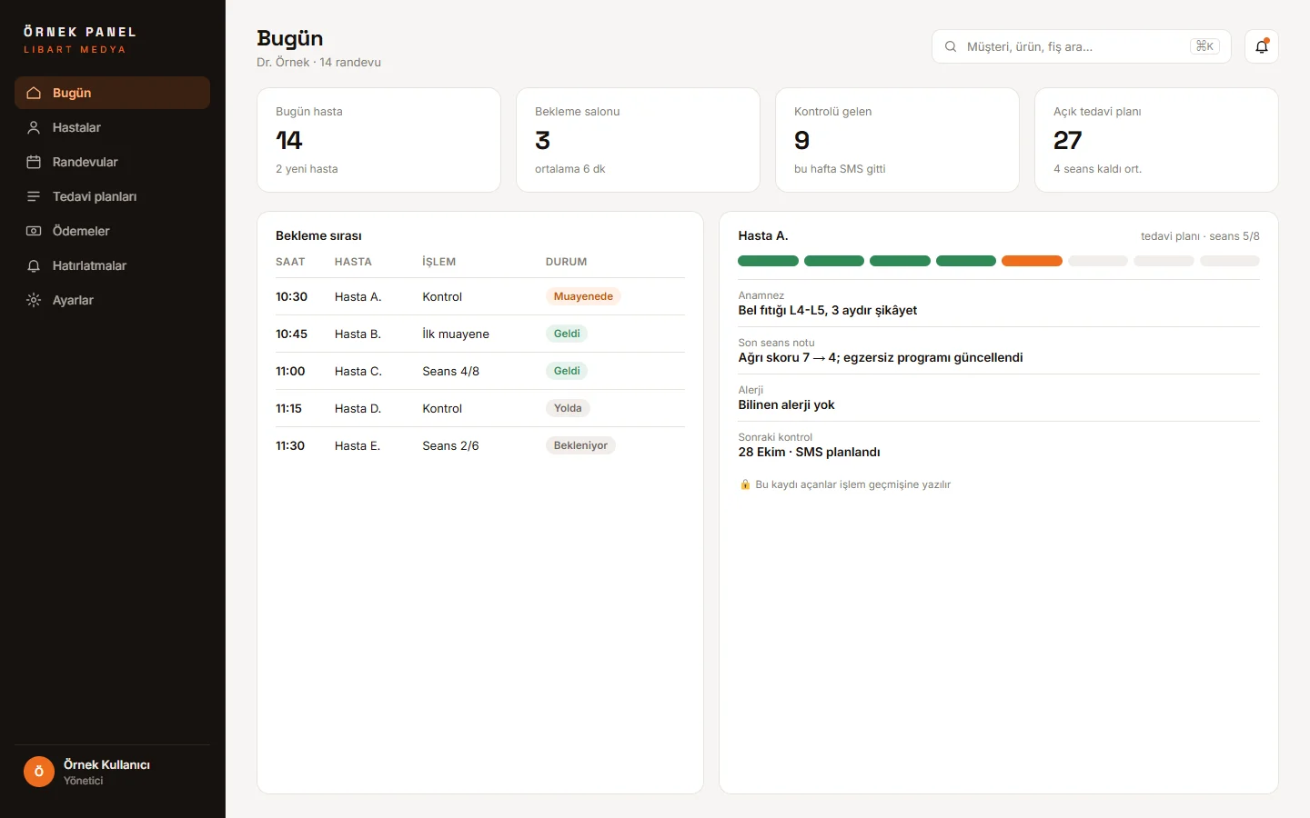Image resolution: width=1310 pixels, height=818 pixels.
Task: Click the Bugün home icon in sidebar
Action: click(34, 93)
